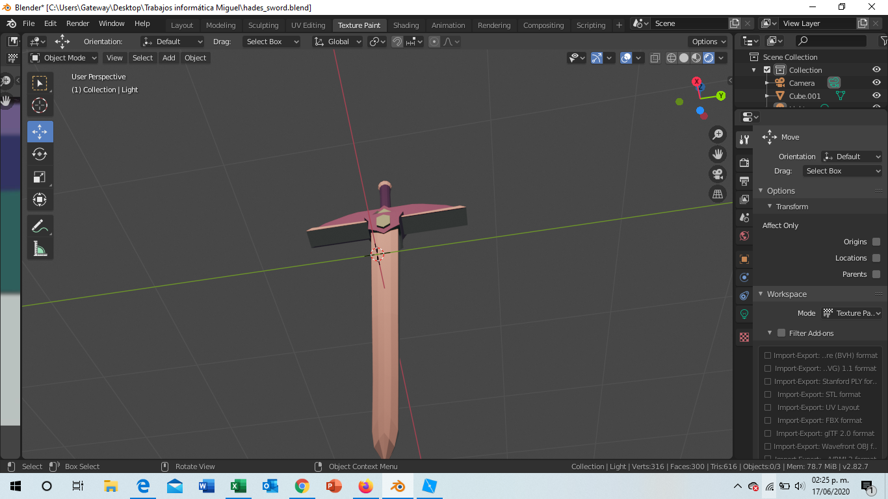Open the Output properties tab
This screenshot has width=888, height=499.
[x=744, y=181]
